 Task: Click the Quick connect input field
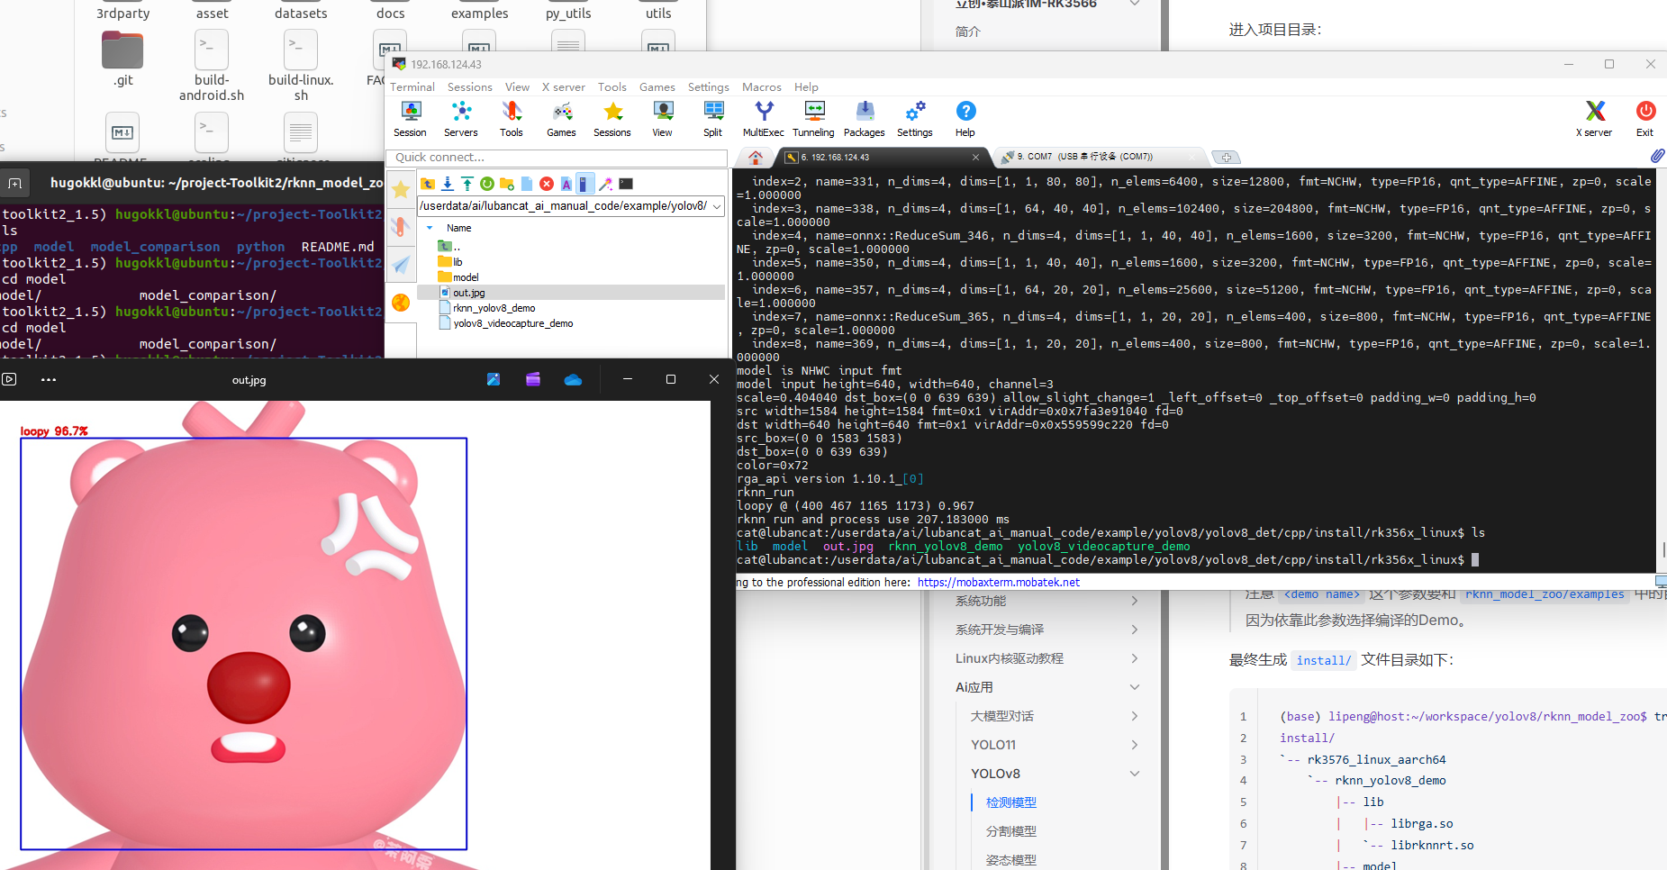[557, 158]
